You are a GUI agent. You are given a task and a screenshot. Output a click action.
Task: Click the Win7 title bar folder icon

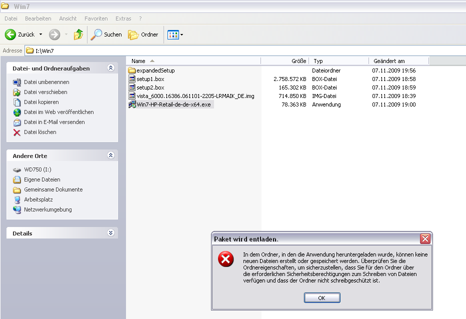pos(5,6)
